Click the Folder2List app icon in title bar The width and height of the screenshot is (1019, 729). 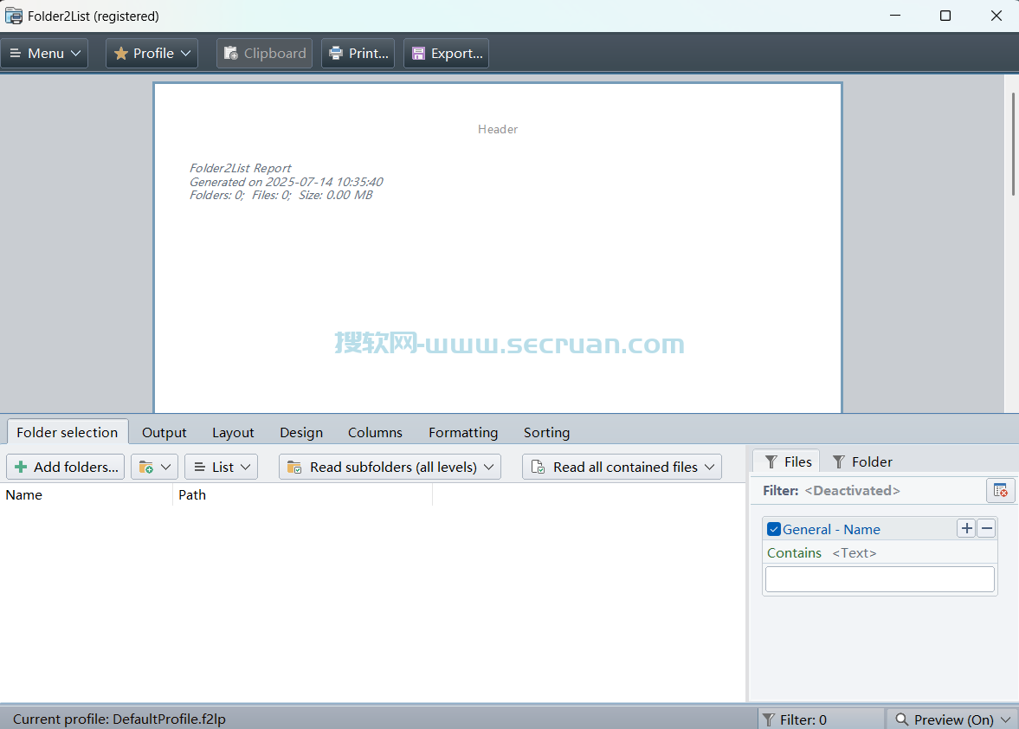click(14, 16)
